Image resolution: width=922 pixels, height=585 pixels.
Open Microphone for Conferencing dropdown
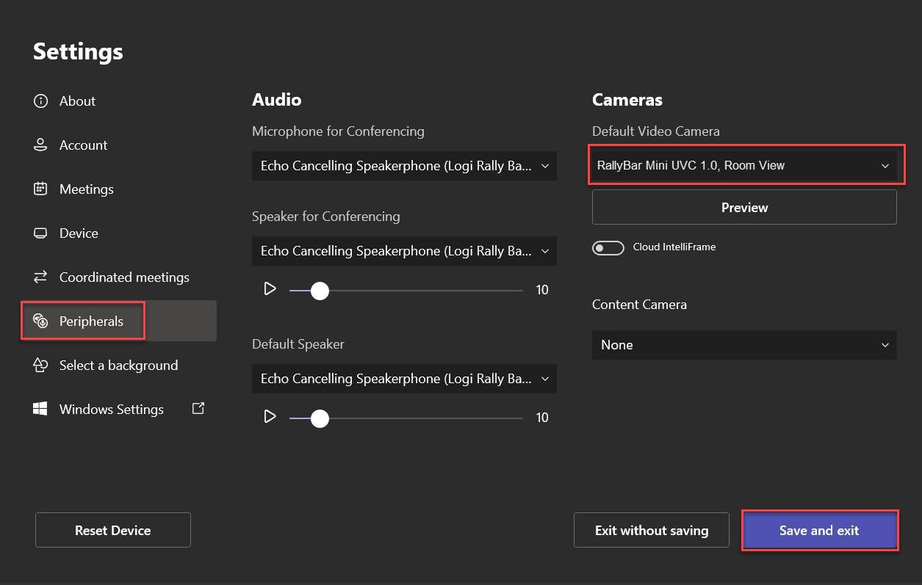coord(403,166)
